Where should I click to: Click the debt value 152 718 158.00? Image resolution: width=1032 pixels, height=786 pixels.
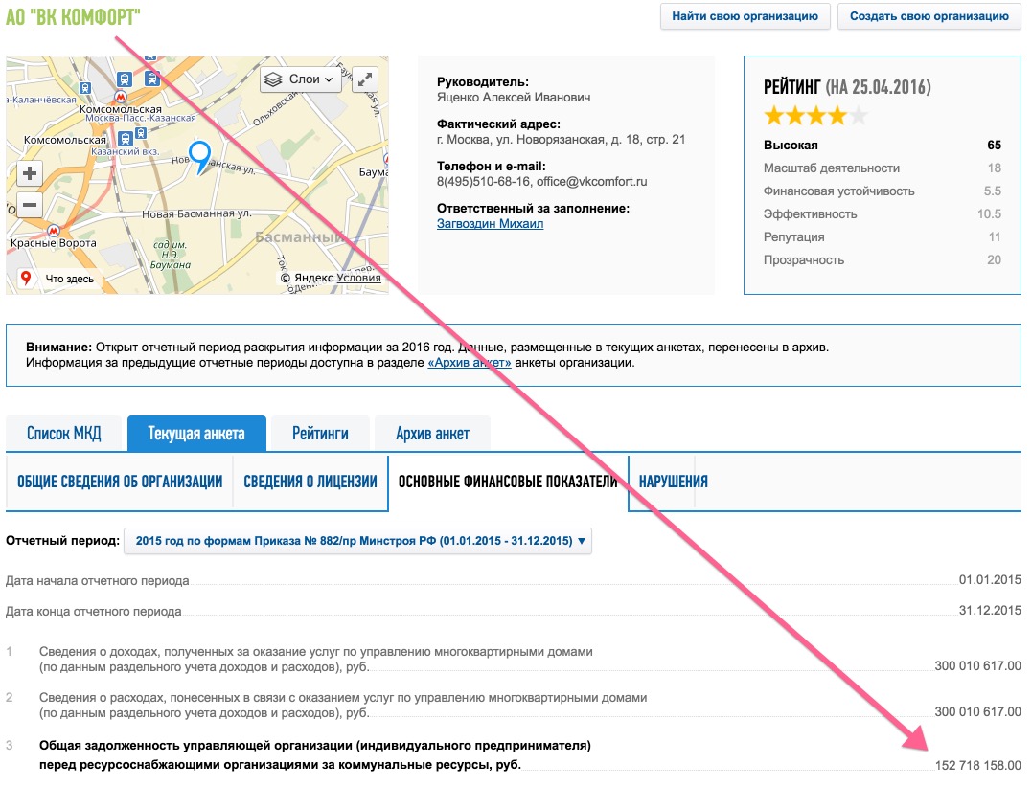click(x=977, y=765)
